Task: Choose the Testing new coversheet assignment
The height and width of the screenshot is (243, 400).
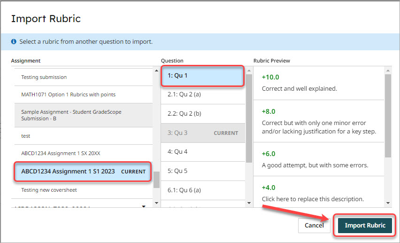Action: [49, 190]
